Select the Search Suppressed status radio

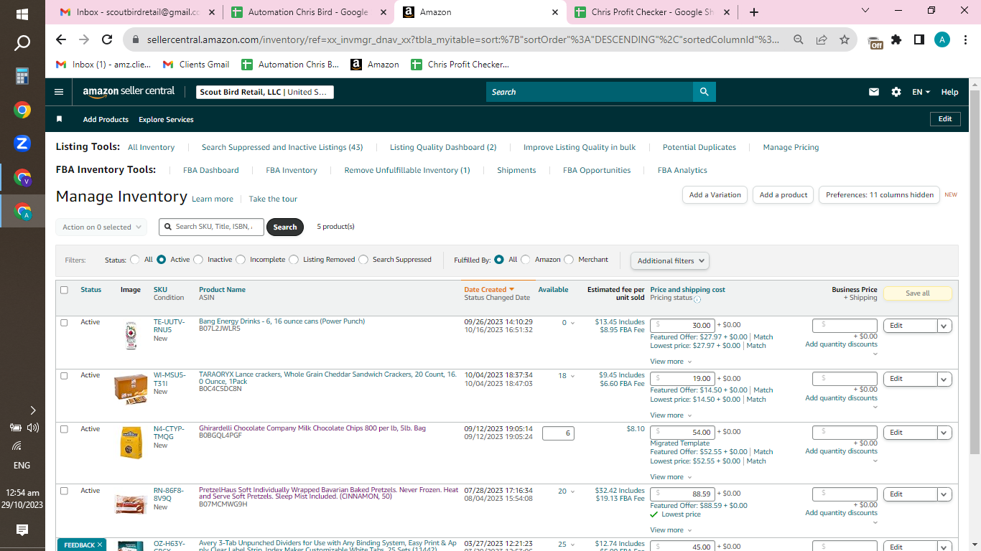(x=363, y=260)
